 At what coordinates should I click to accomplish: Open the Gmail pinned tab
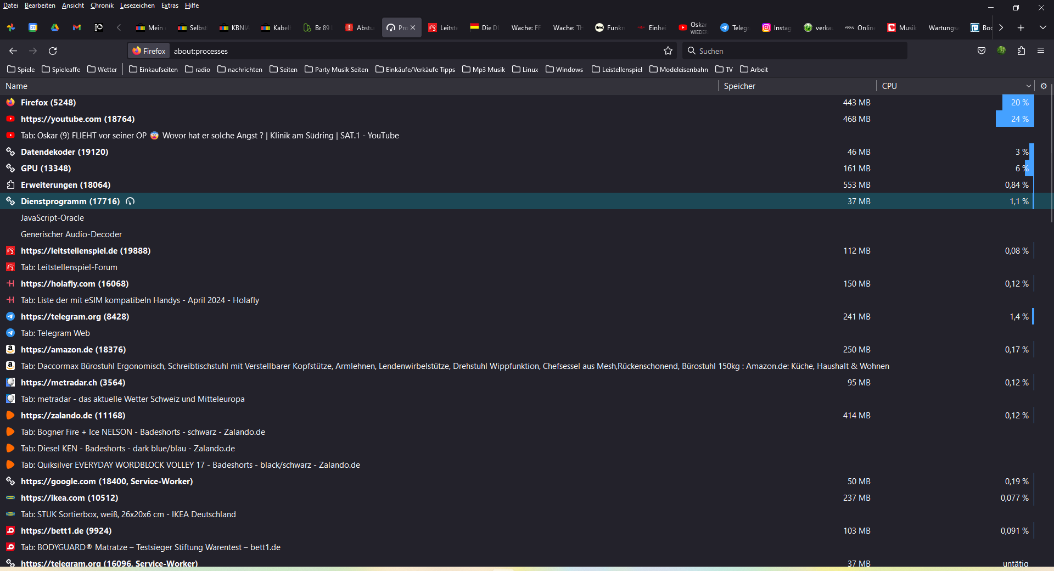coord(77,27)
